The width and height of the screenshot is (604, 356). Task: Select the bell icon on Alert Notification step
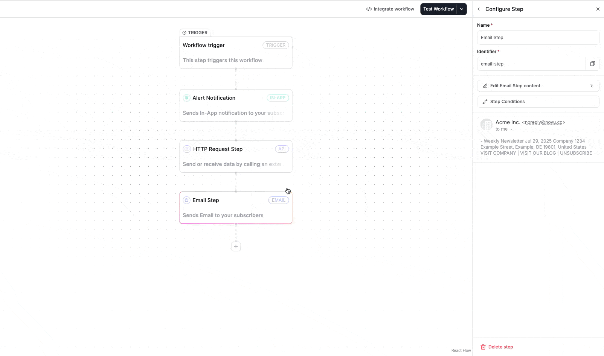point(186,97)
